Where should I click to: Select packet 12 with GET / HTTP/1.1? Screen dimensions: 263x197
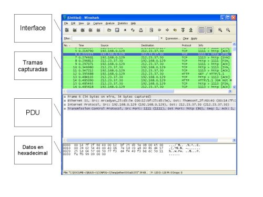[147, 74]
